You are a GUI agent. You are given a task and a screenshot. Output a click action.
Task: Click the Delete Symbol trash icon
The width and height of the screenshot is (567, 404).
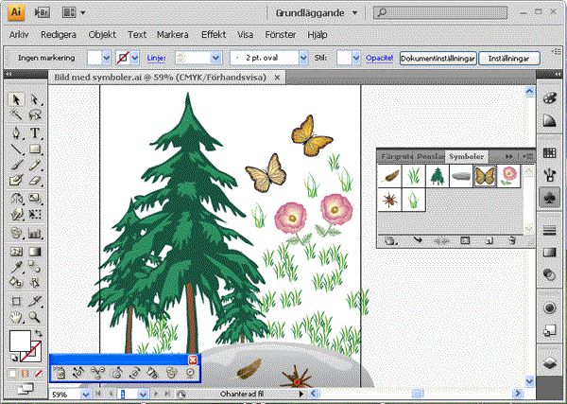[x=511, y=241]
